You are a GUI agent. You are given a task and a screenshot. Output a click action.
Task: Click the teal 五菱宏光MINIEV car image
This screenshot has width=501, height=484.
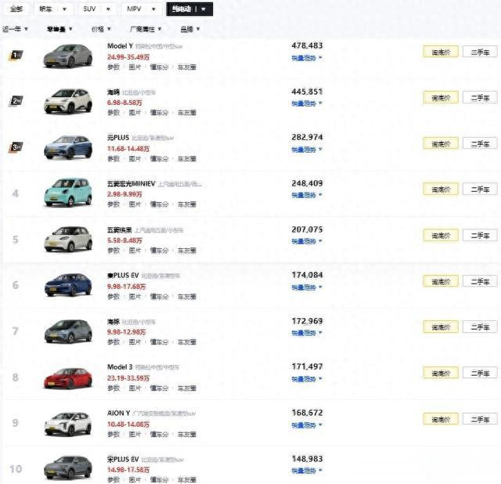click(67, 192)
